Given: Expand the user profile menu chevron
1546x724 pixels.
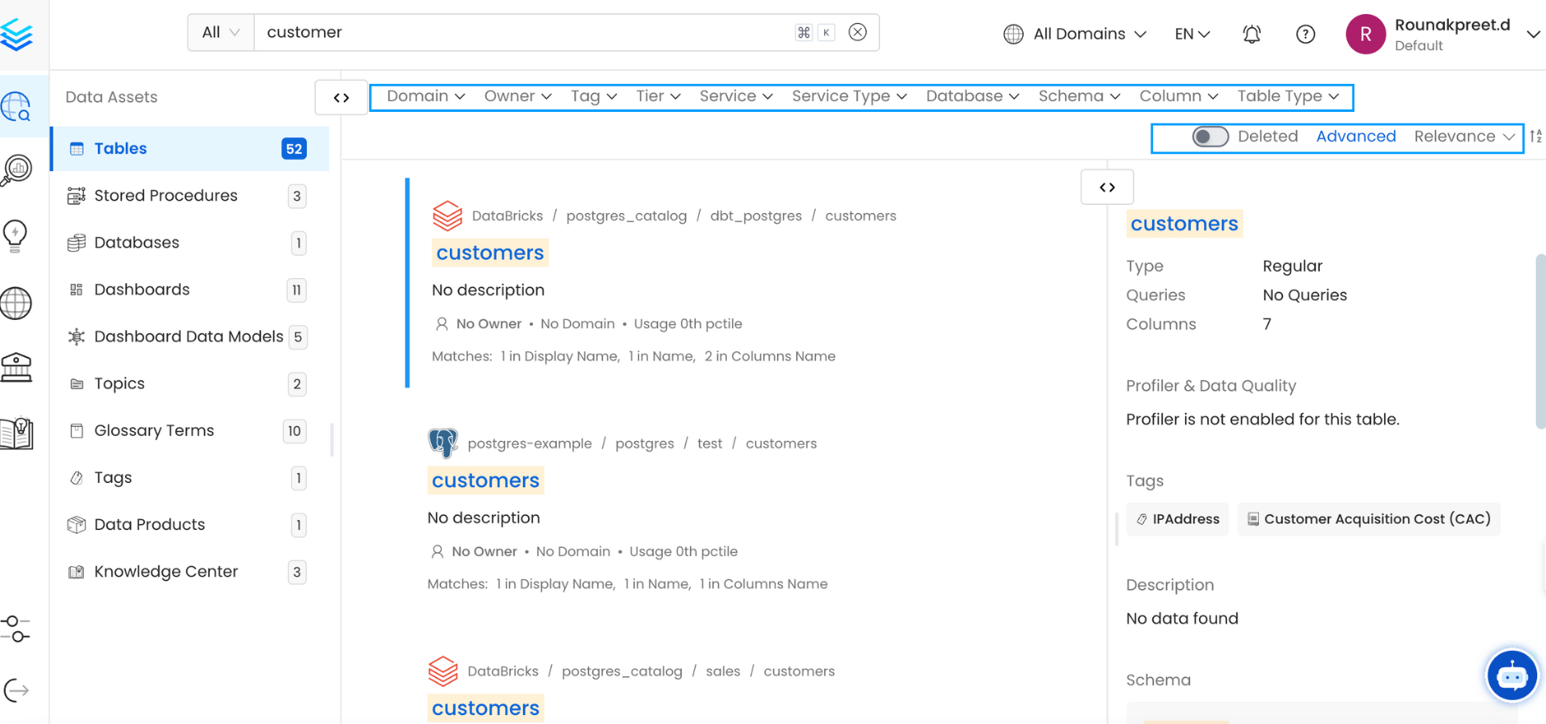Looking at the screenshot, I should pos(1533,34).
